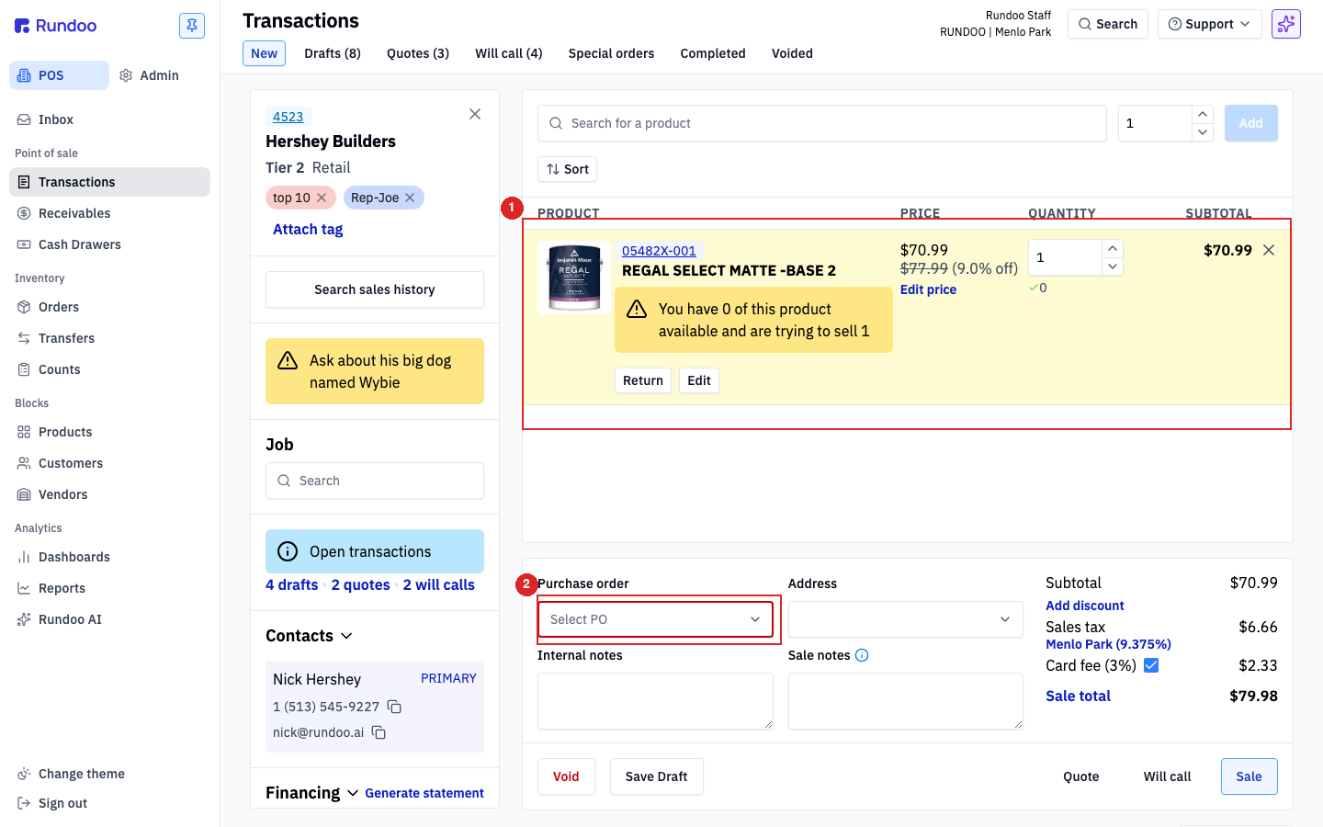Screen dimensions: 1323x827
Task: Switch to Drafts (8) tab
Action: pos(333,53)
